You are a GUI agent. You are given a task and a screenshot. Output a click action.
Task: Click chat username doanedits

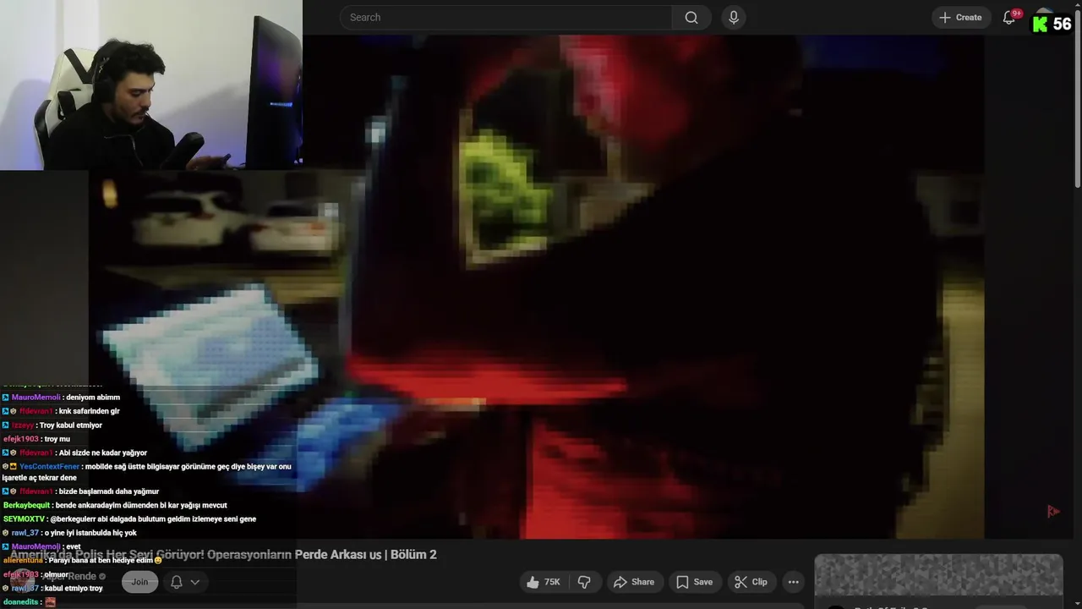pos(21,601)
